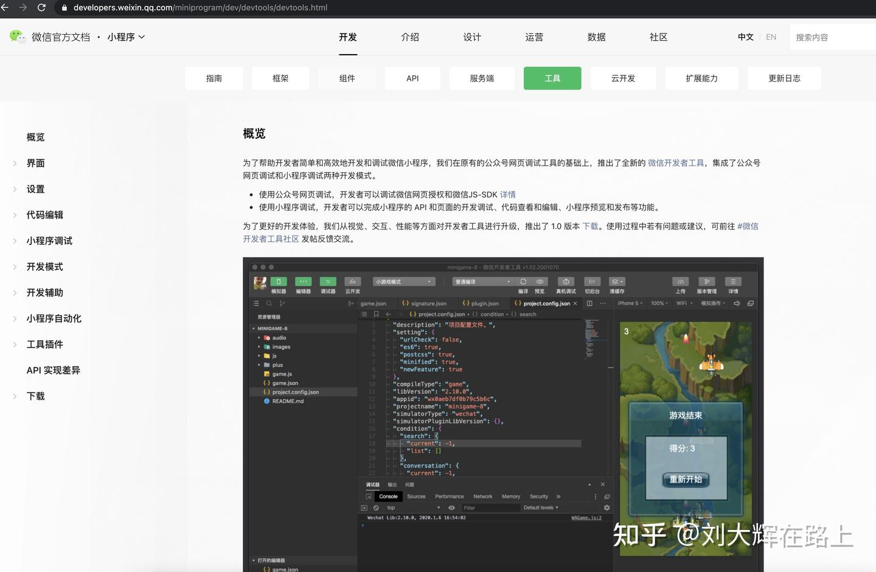876x572 pixels.
Task: Click the 调试器 icon in the devtools screenshot
Action: (328, 282)
